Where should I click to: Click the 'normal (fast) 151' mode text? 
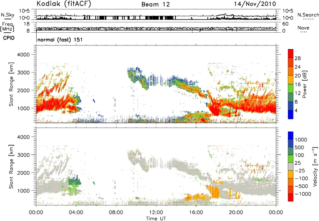click(x=60, y=39)
